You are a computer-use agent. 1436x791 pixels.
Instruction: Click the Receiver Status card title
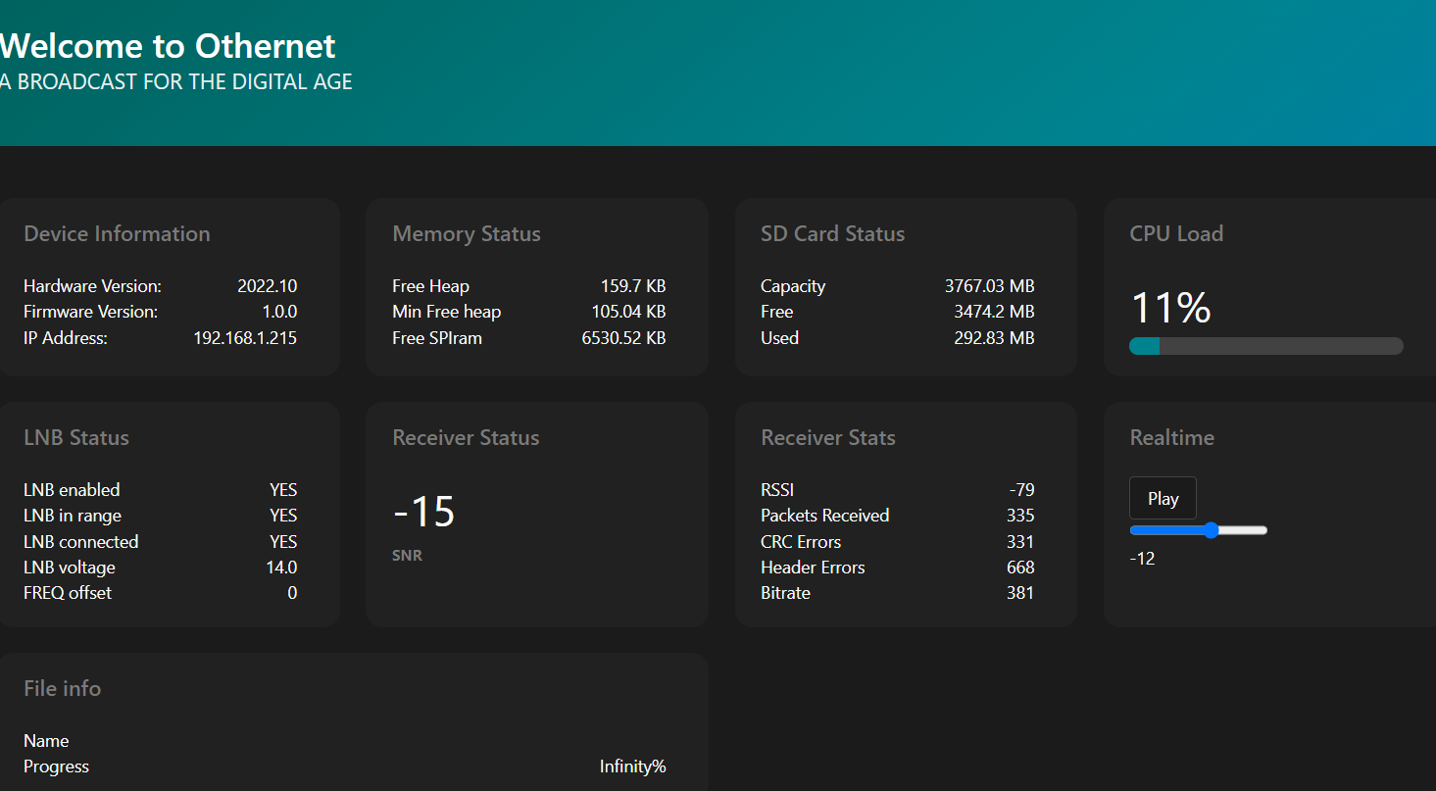pyautogui.click(x=466, y=437)
